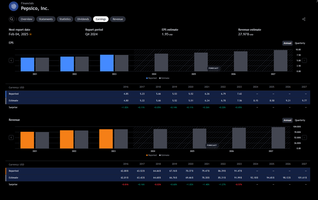Click the FORECAST label in EPS chart
Image resolution: width=318 pixels, height=200 pixels.
[x=213, y=68]
